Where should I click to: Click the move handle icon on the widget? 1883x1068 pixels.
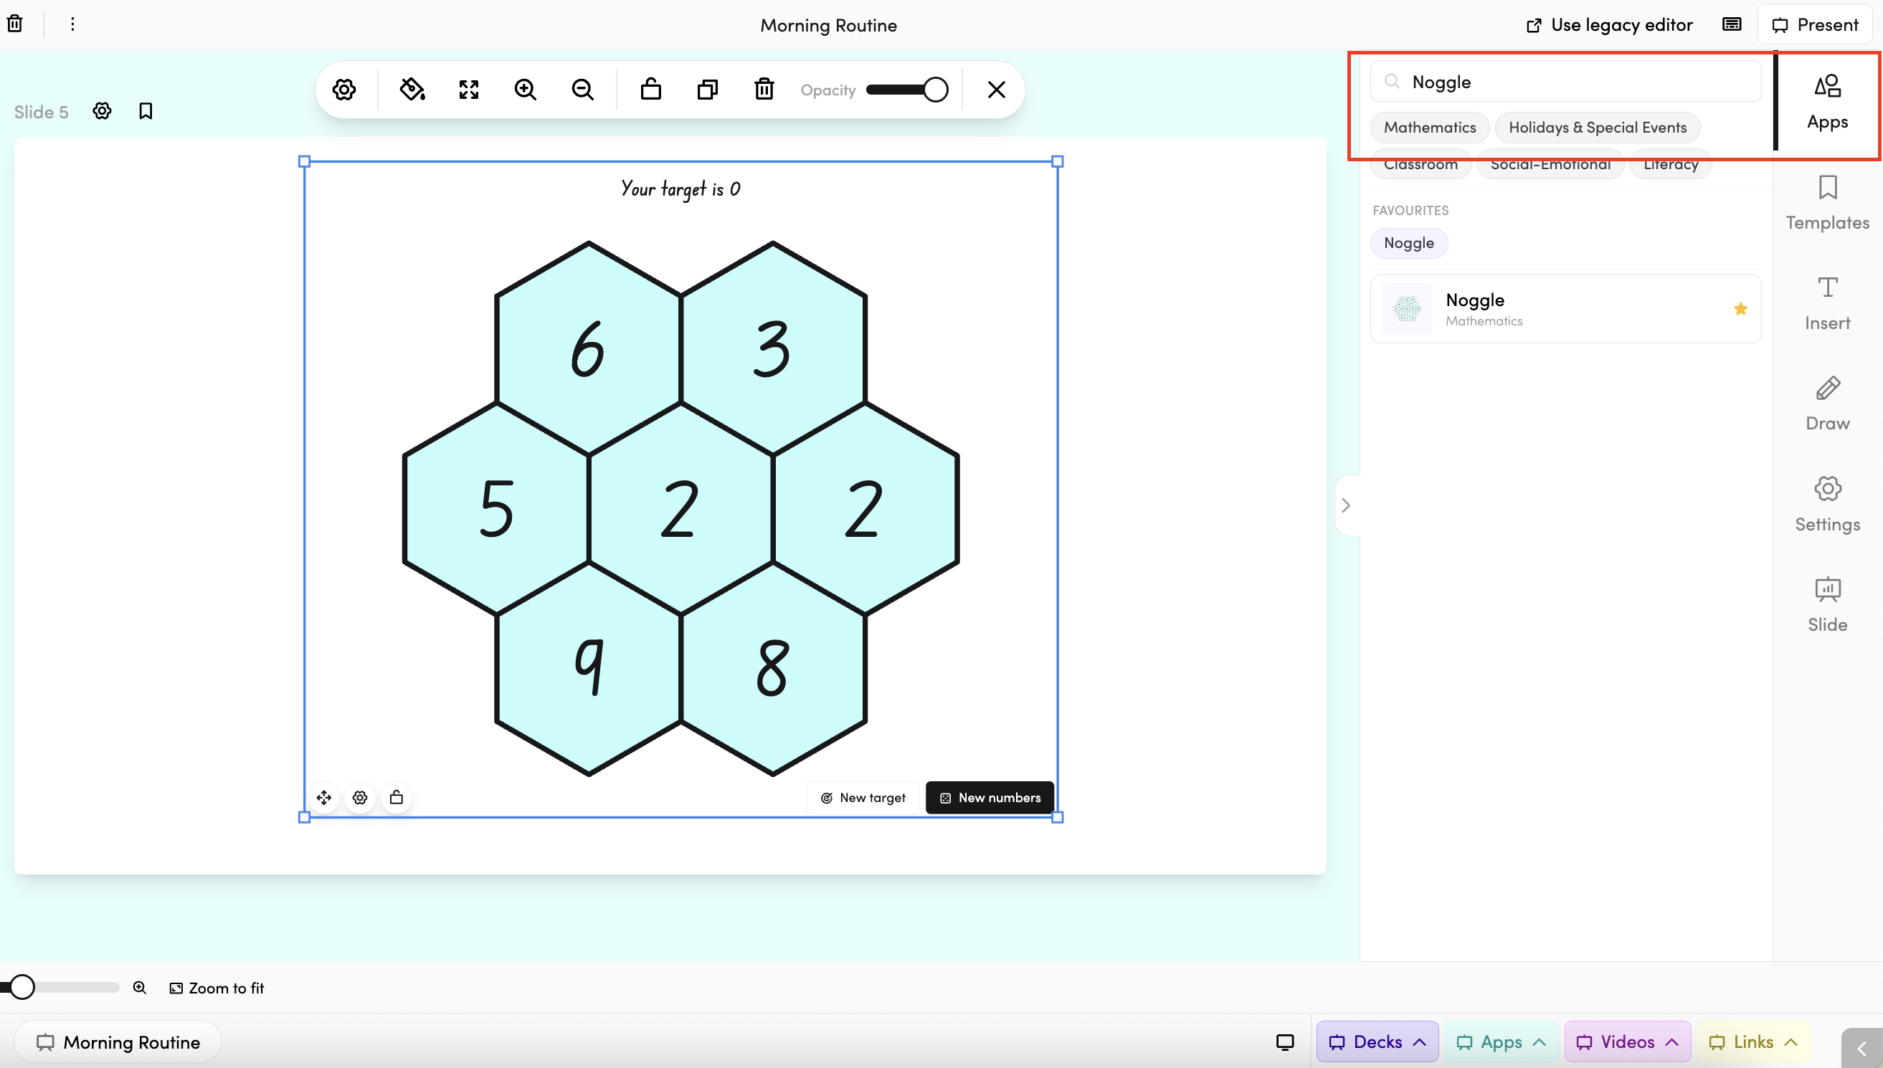point(323,797)
